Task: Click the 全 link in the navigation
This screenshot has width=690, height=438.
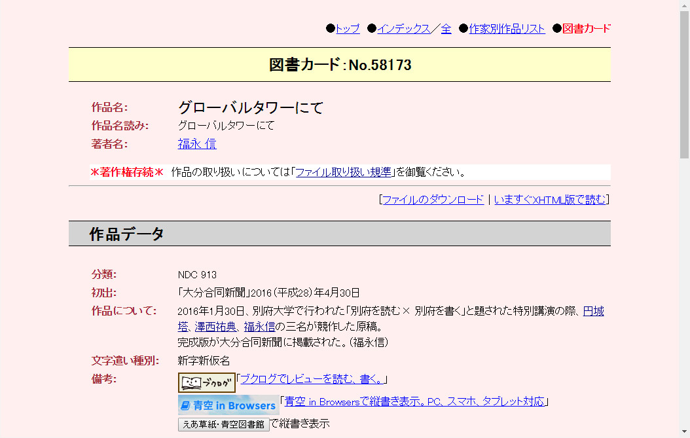Action: 445,29
